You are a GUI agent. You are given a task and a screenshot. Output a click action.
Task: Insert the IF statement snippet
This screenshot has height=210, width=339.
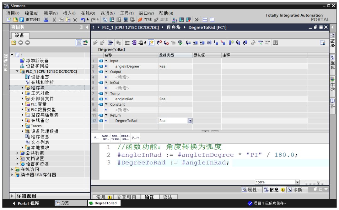(x=96, y=137)
